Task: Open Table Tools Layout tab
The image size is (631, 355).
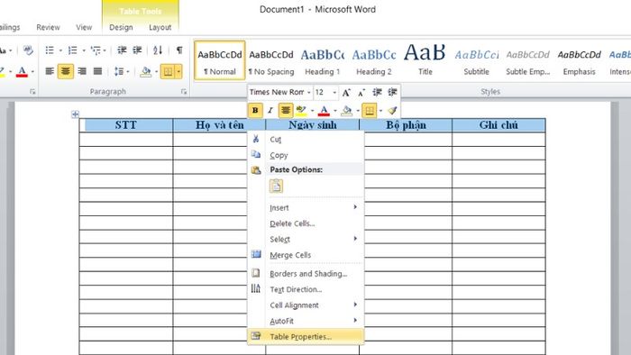Action: pos(160,27)
